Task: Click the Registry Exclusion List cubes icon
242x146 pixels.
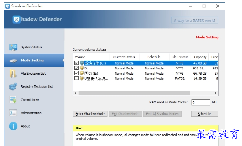Action: click(13, 86)
